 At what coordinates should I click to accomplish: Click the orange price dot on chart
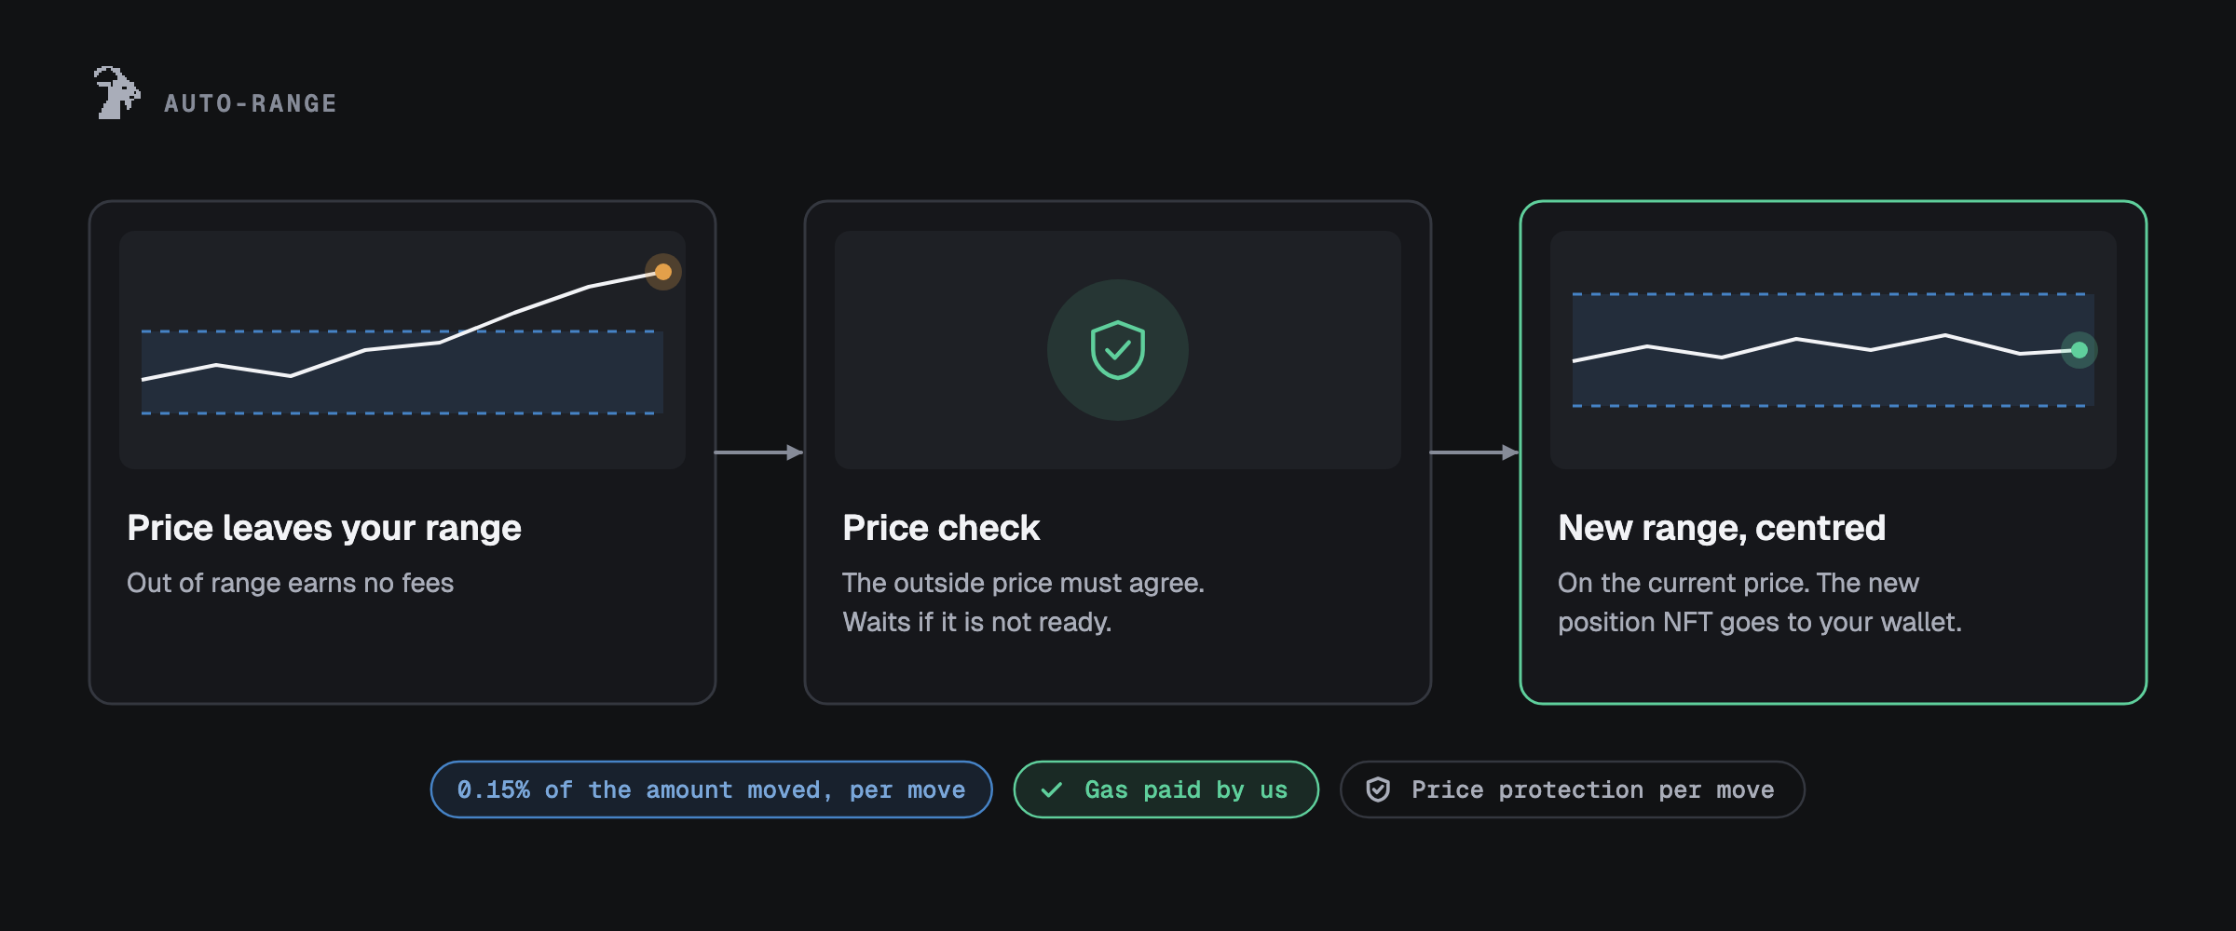663,272
